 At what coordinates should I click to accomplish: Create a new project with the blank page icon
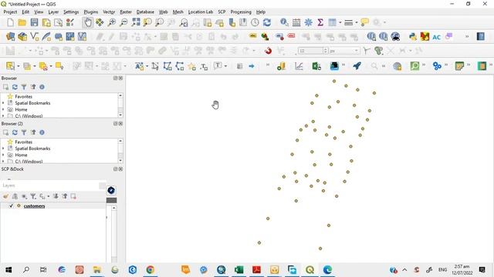pos(10,22)
